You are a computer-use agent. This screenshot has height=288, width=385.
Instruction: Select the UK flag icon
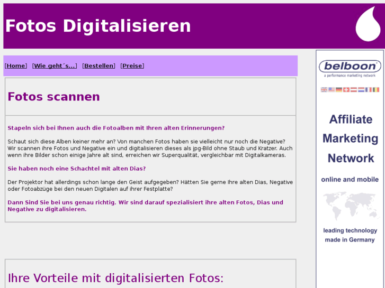click(324, 90)
